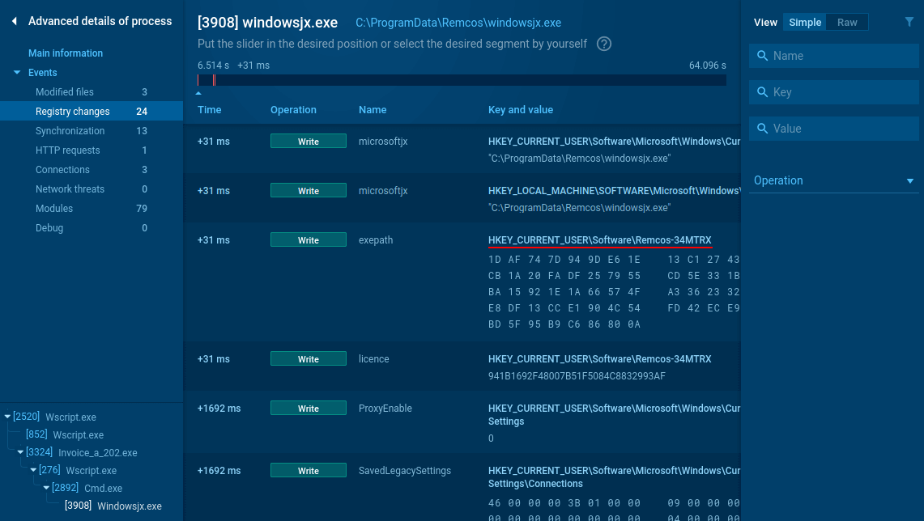Click the magnifier icon in Value field
Screen dimensions: 924x521
[x=762, y=129]
